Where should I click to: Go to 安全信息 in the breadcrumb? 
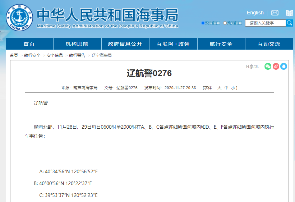[55, 55]
